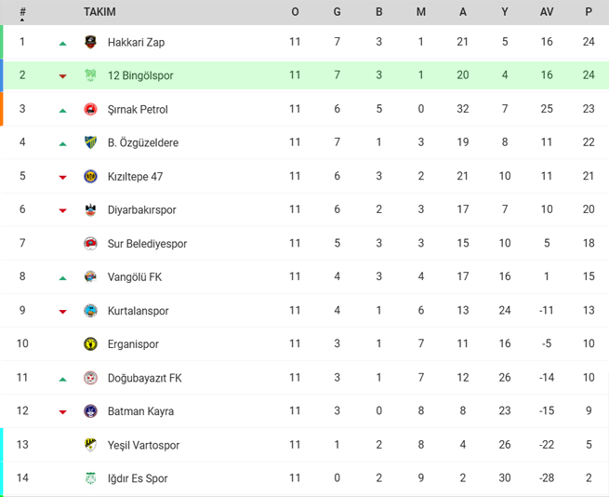Click the Erganispor yellow badge icon
The width and height of the screenshot is (609, 497).
point(90,343)
